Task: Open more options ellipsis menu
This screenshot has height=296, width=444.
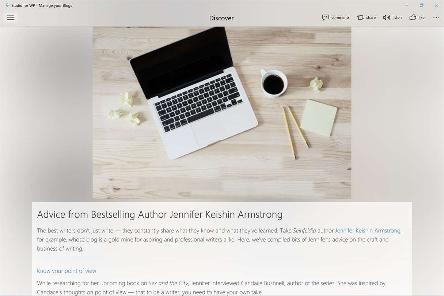Action: [436, 18]
